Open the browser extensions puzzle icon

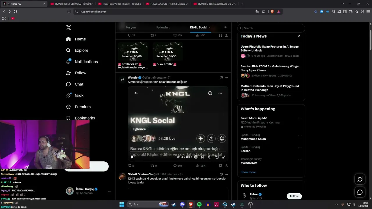(333, 12)
